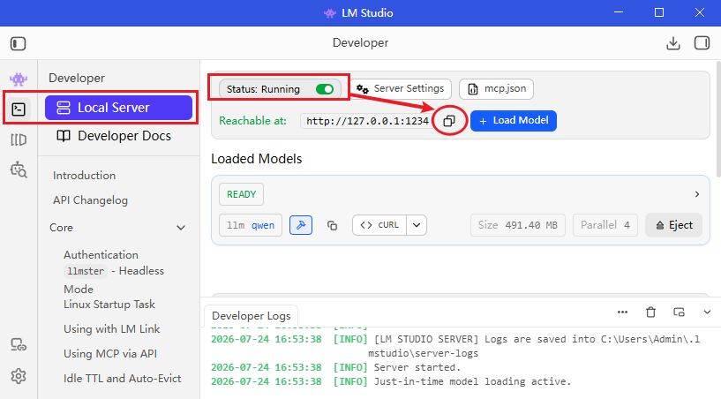This screenshot has height=399, width=721.
Task: Collapse the Core section
Action: click(181, 228)
